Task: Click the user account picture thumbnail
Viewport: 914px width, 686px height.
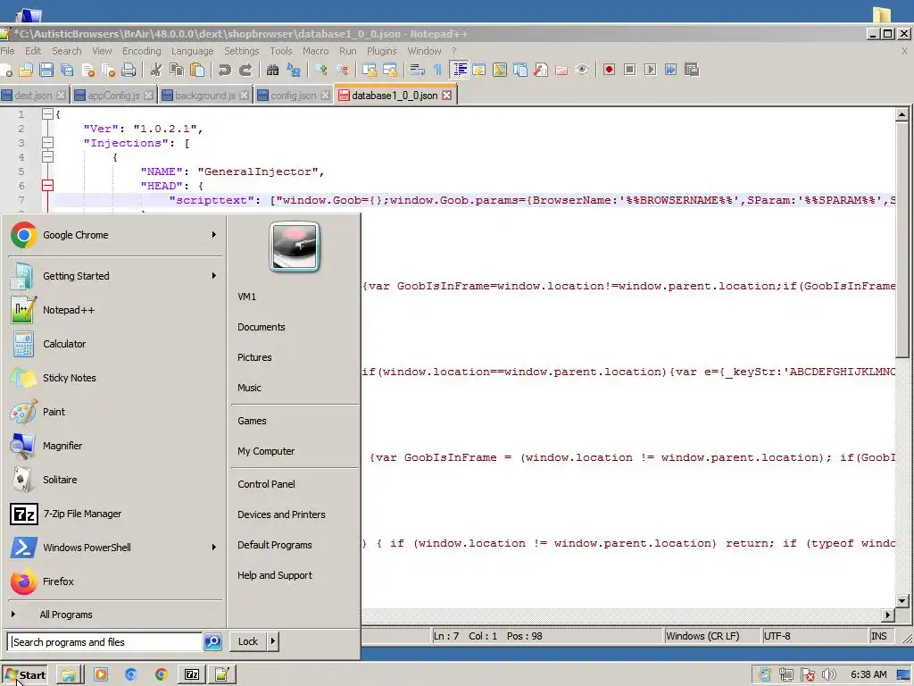Action: pos(295,247)
